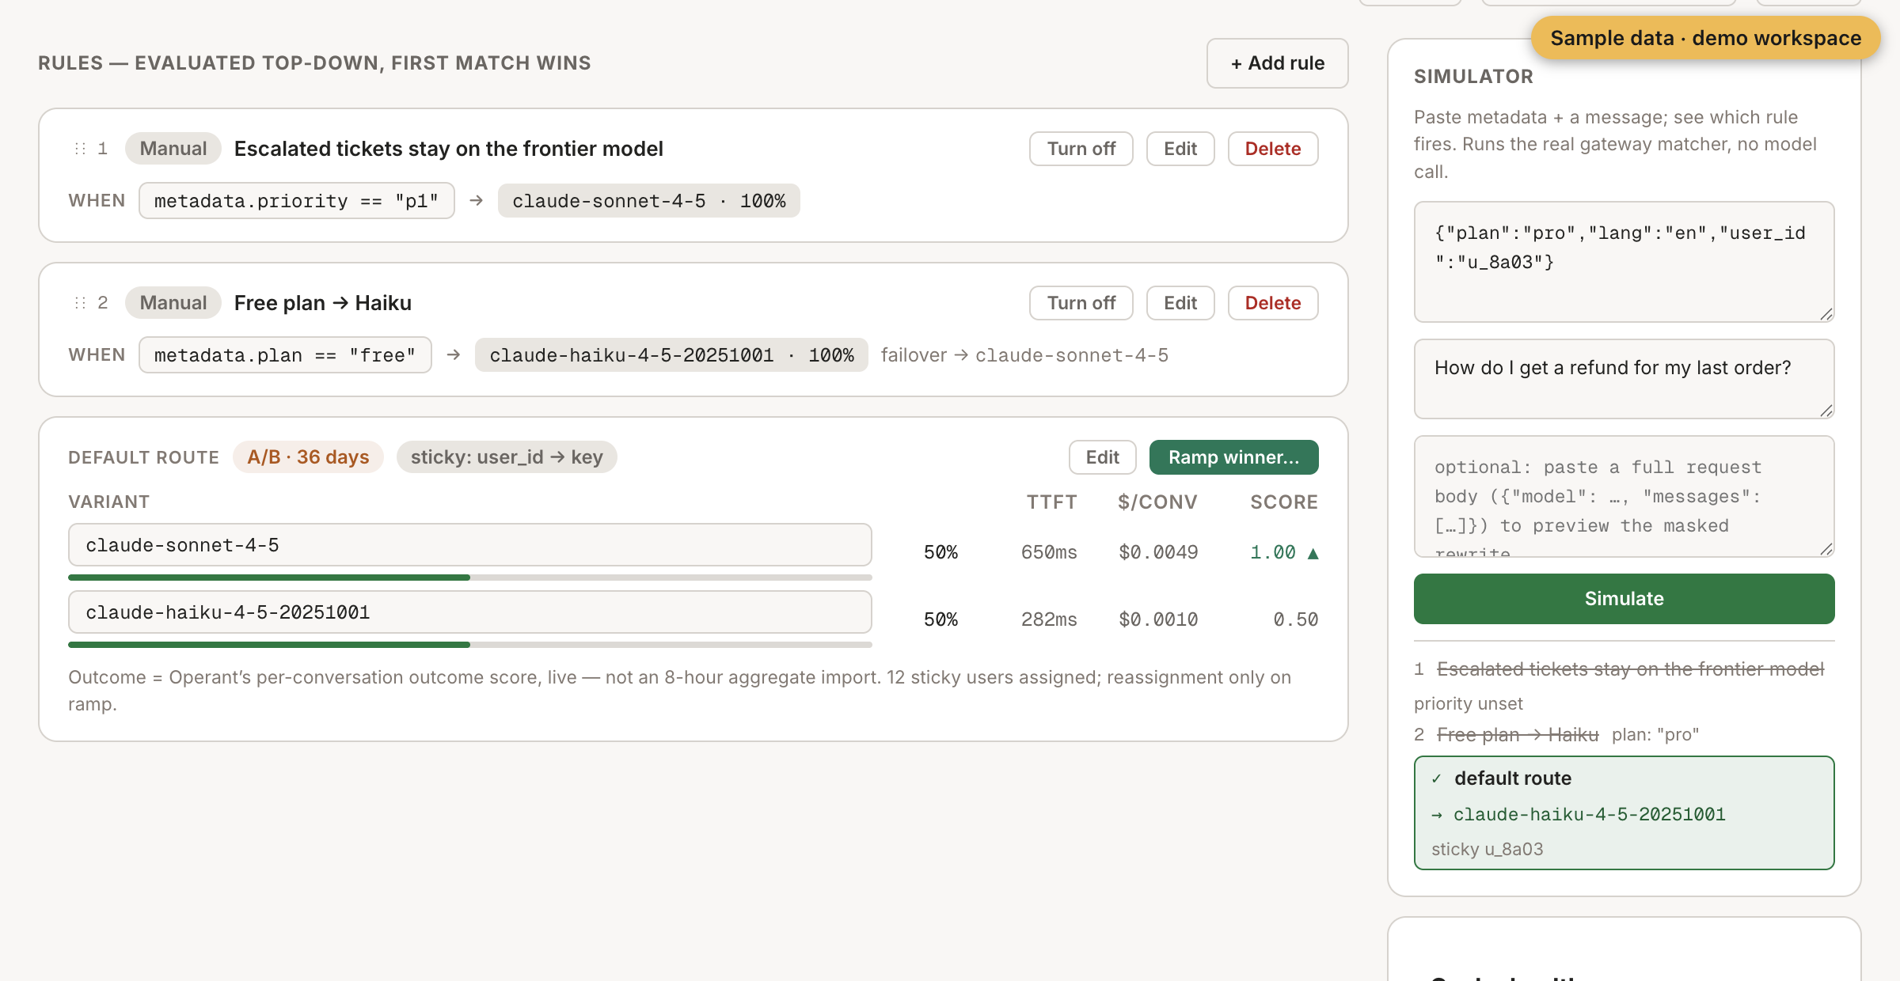Click the plan: "pro" reason text
Screen dimensions: 1900x981
pyautogui.click(x=1655, y=735)
